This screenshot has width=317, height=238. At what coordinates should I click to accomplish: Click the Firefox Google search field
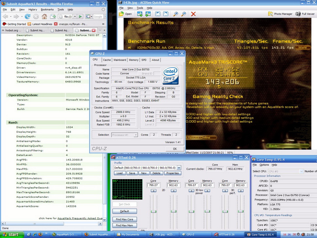pos(98,17)
